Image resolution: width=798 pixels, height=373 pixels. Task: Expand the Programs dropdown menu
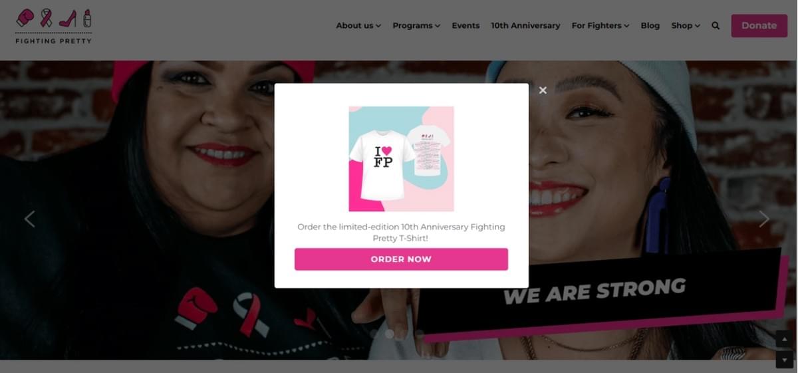click(x=416, y=26)
